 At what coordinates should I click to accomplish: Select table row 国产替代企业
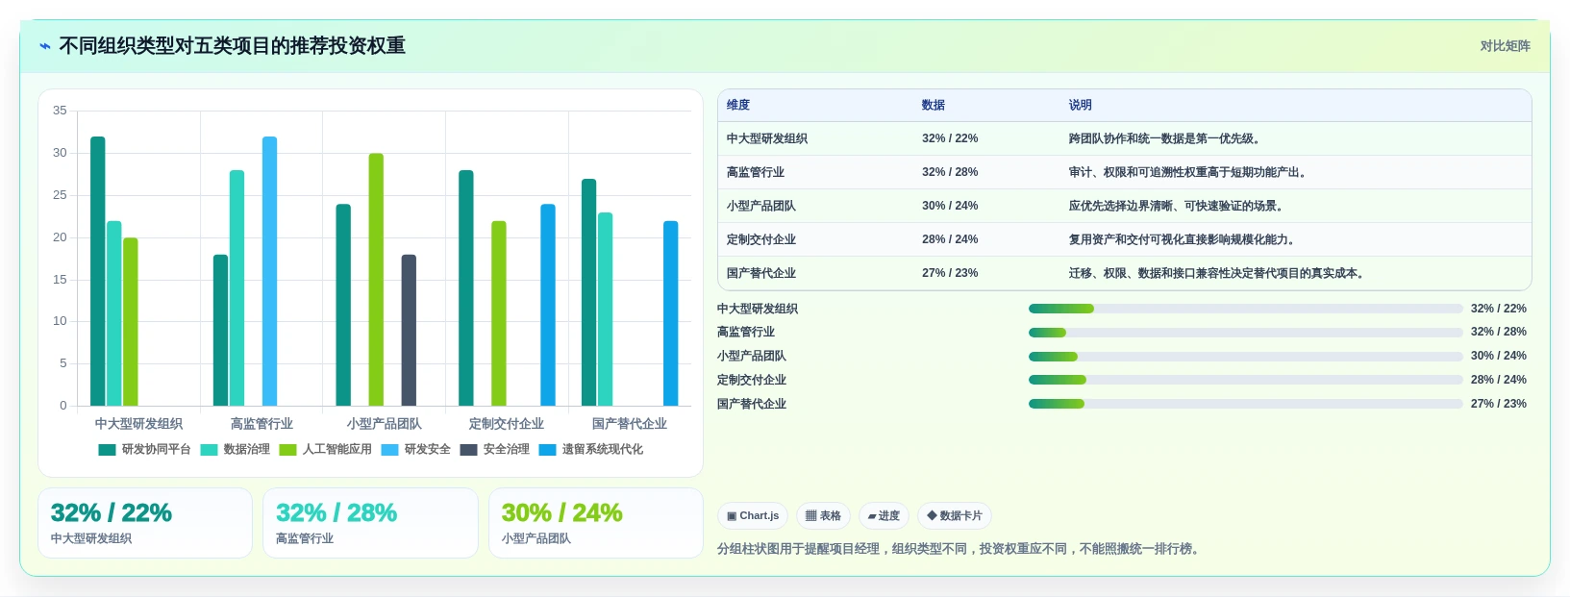pyautogui.click(x=1124, y=273)
